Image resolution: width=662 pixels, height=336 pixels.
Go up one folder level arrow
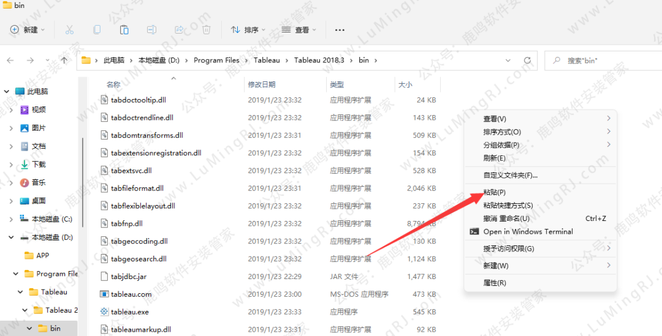point(64,60)
